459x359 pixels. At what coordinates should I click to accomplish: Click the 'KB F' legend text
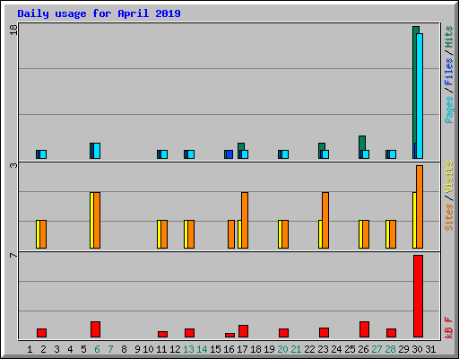(449, 328)
